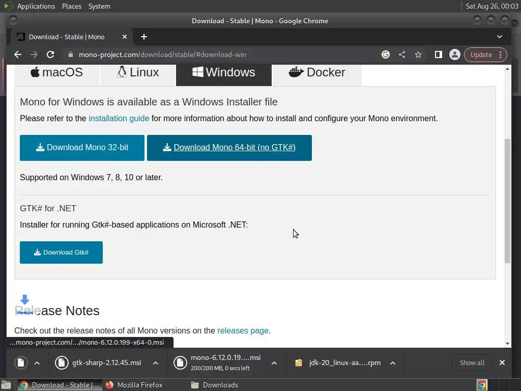This screenshot has width=521, height=391.
Task: Reload the Mono download page
Action: click(50, 54)
